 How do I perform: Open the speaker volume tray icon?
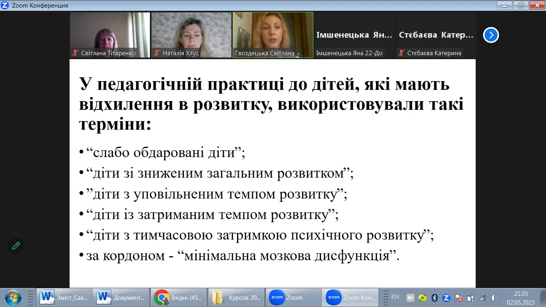[x=494, y=298]
